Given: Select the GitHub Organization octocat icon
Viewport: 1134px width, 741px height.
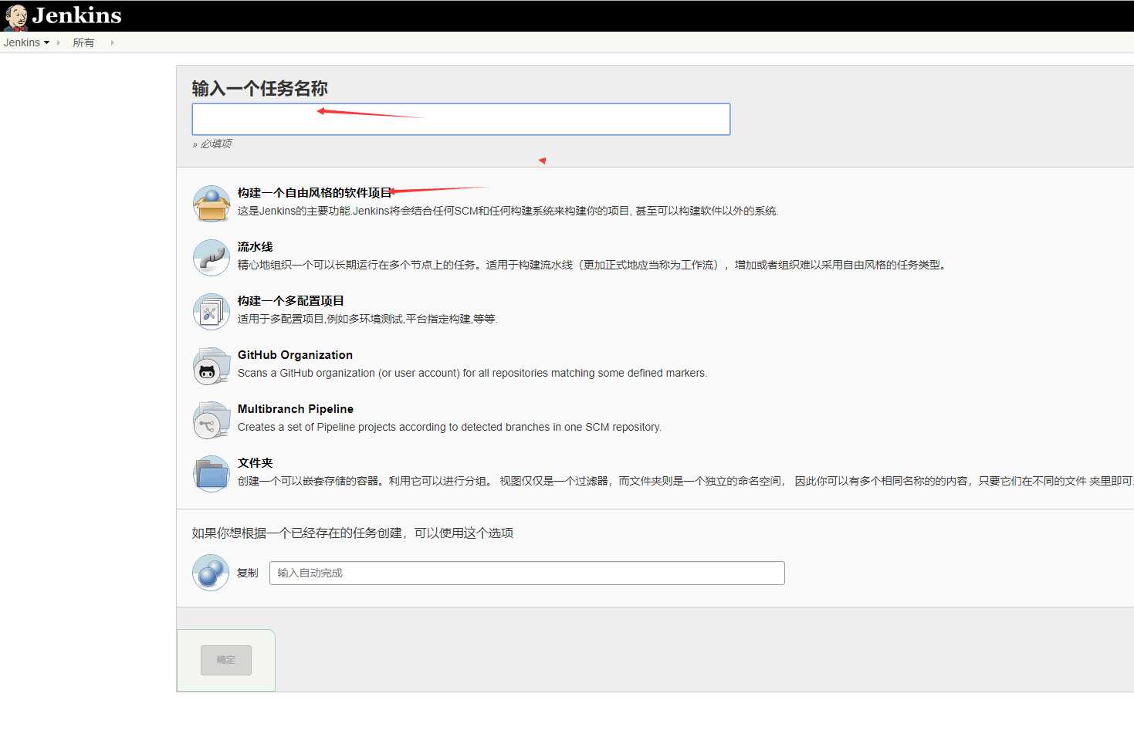Looking at the screenshot, I should [212, 366].
